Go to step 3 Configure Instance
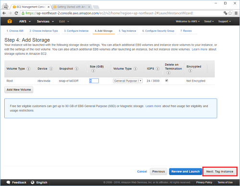Viewport: 240px width, 186px height. tap(76, 31)
